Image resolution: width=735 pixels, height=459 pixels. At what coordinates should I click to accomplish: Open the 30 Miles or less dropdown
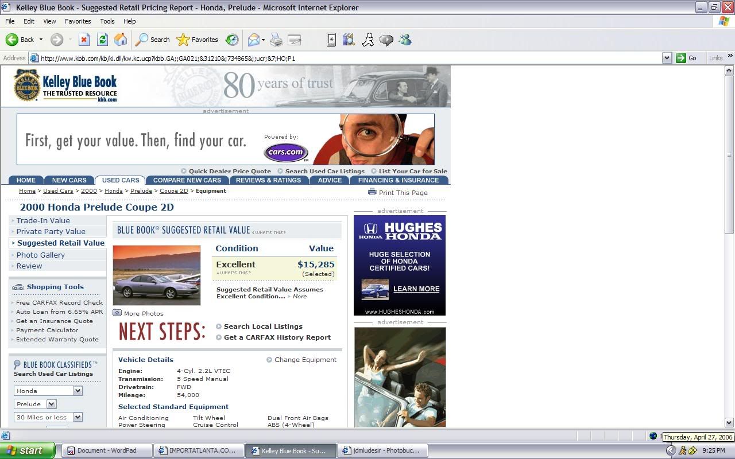click(x=78, y=417)
